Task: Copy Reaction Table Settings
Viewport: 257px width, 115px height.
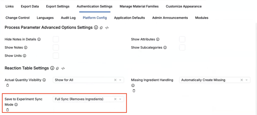Action: 57,68
